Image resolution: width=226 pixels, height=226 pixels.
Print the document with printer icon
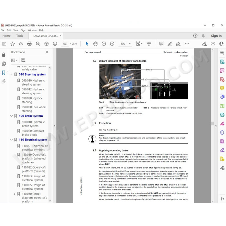point(29,44)
